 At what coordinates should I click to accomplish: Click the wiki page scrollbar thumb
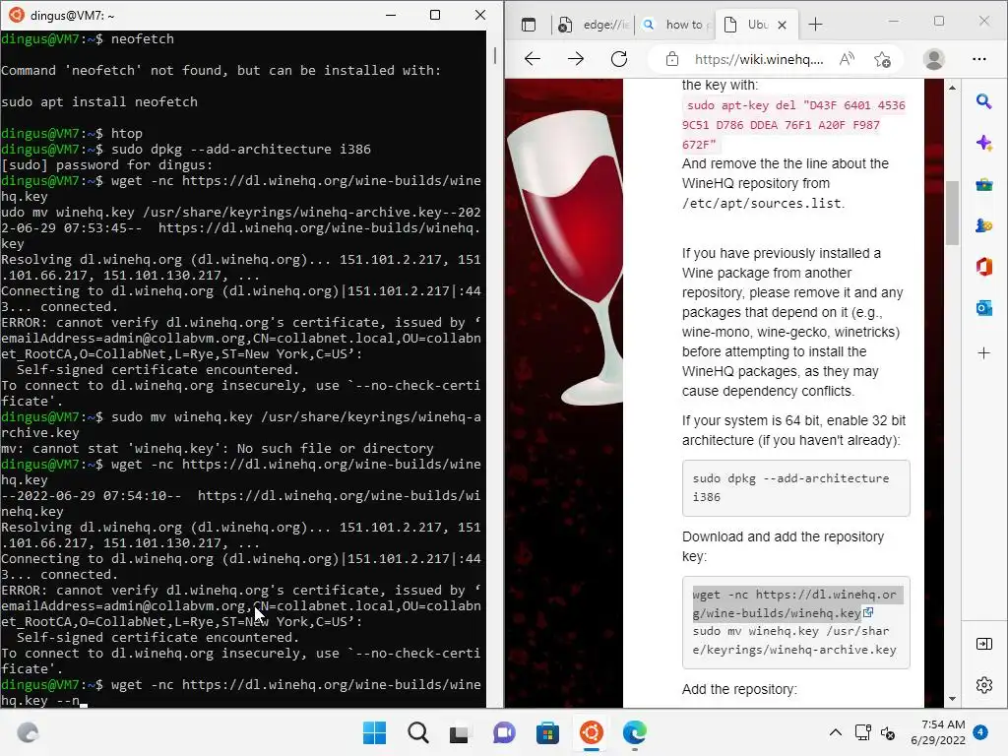[952, 213]
